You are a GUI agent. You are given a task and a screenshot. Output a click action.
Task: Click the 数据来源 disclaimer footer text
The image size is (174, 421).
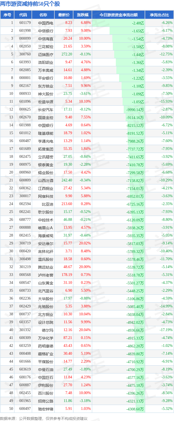[x=44, y=419]
